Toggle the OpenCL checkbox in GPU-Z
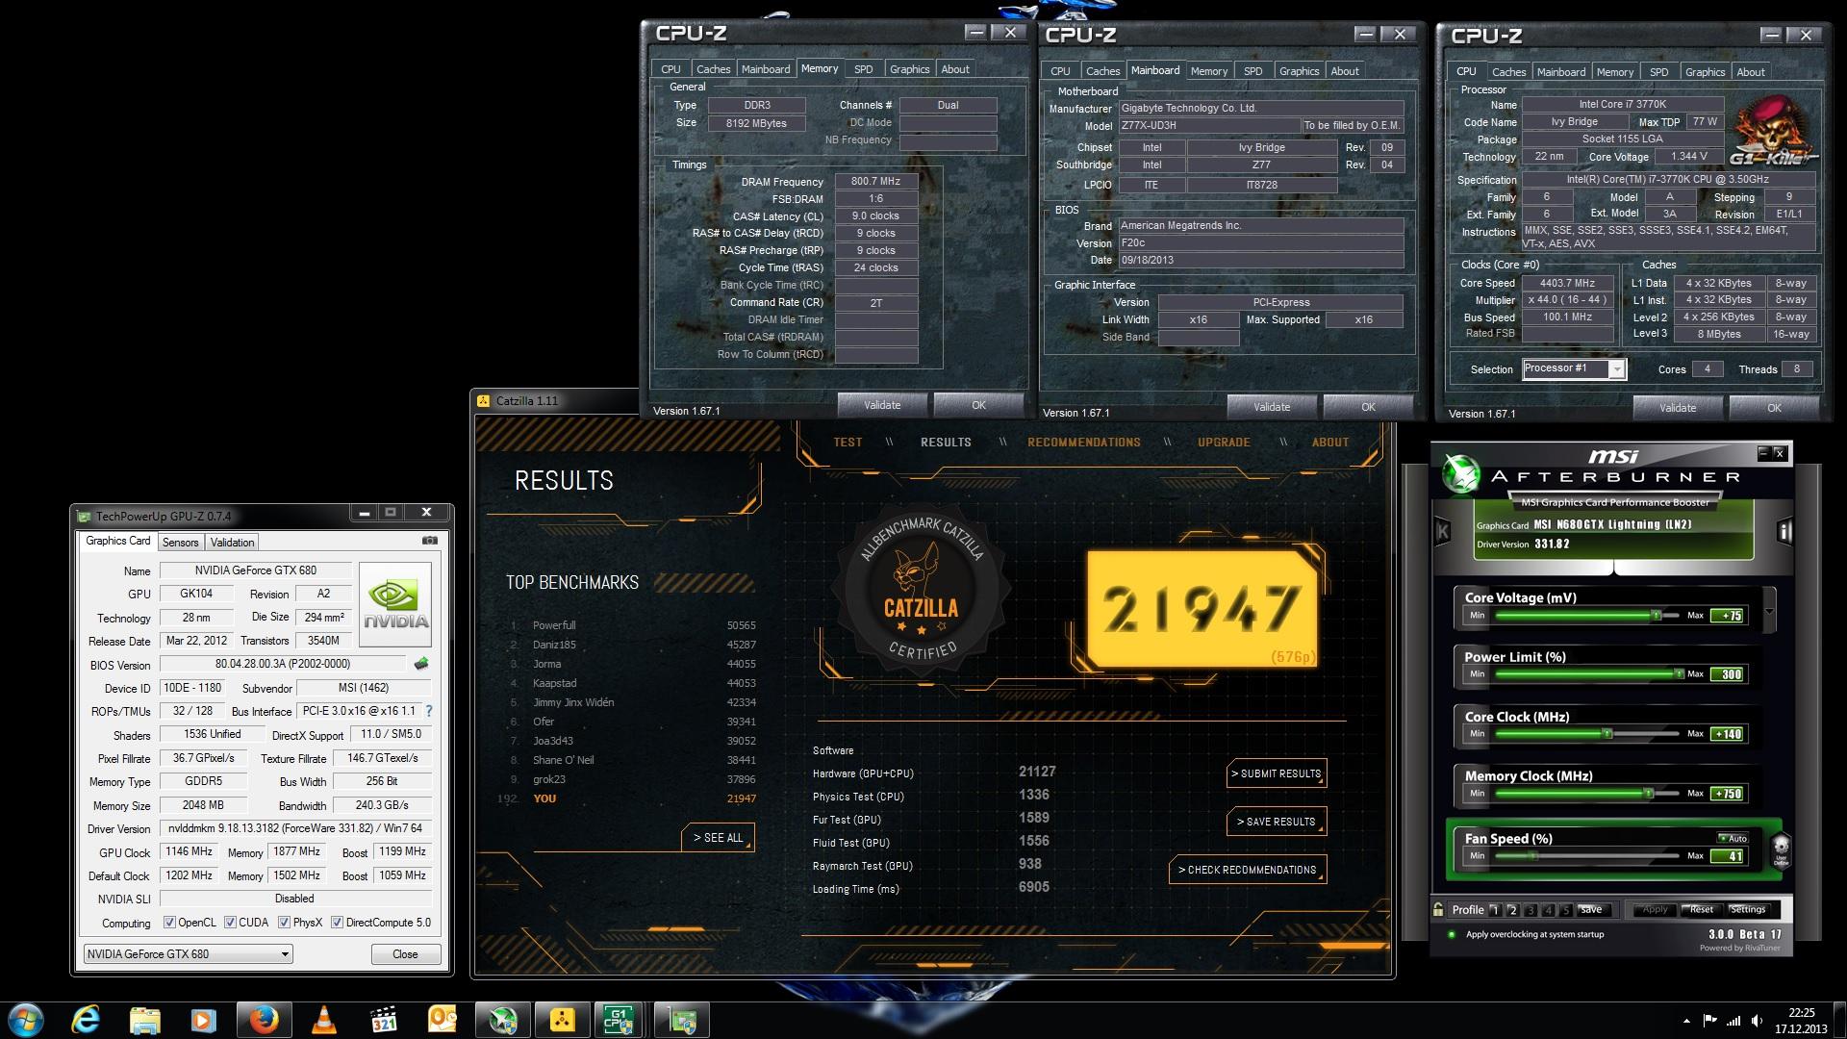 169,923
